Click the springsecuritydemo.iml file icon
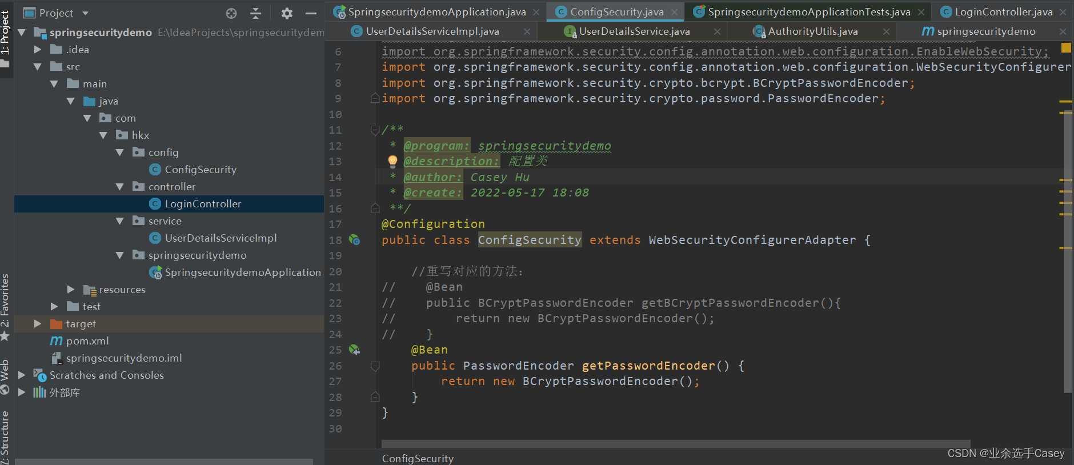The height and width of the screenshot is (465, 1074). (56, 358)
